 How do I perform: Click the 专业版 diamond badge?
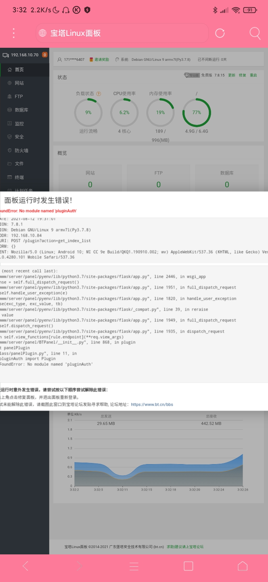pyautogui.click(x=192, y=75)
